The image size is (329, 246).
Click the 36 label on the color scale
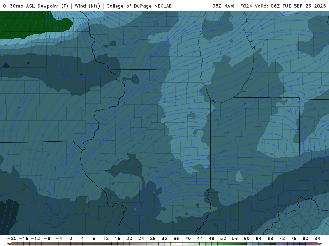pos(176,239)
